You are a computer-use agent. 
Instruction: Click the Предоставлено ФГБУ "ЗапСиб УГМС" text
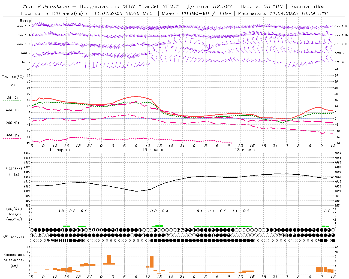point(130,7)
